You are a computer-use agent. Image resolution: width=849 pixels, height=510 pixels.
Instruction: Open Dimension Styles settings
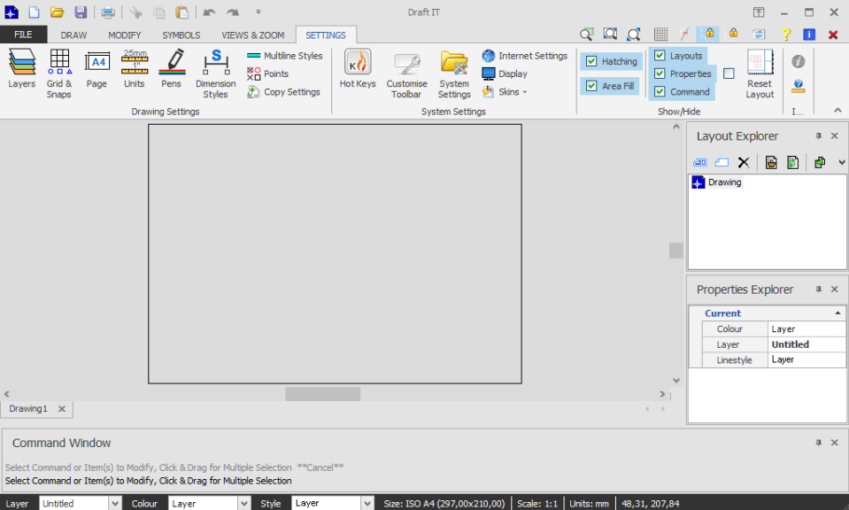pyautogui.click(x=215, y=73)
